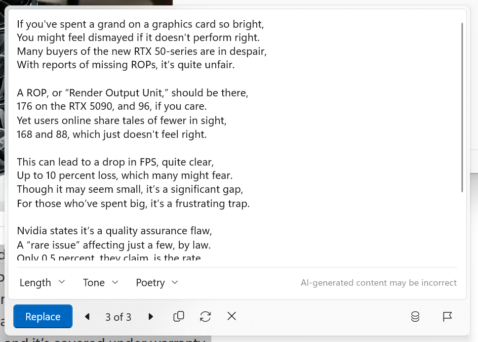Viewport: 478px width, 342px height.
Task: Expand the Tone options chevron
Action: click(x=115, y=282)
